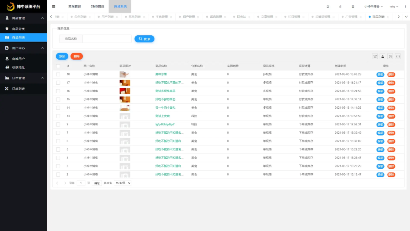This screenshot has width=410, height=231.
Task: Click the blue 搜索 search button
Action: click(144, 39)
